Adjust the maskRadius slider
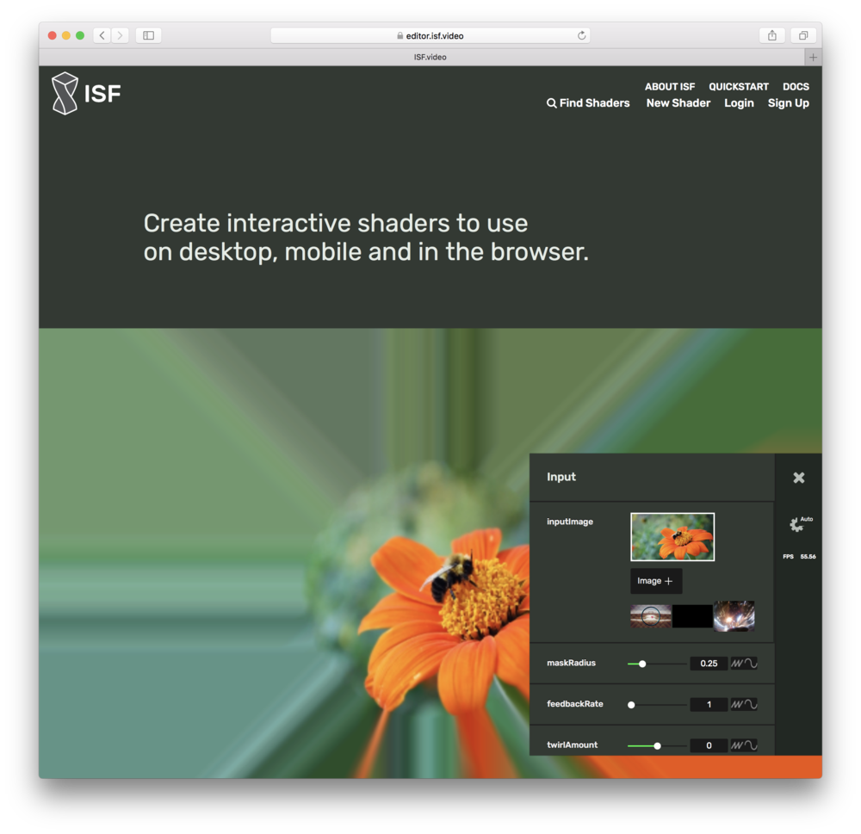861x834 pixels. coord(642,664)
